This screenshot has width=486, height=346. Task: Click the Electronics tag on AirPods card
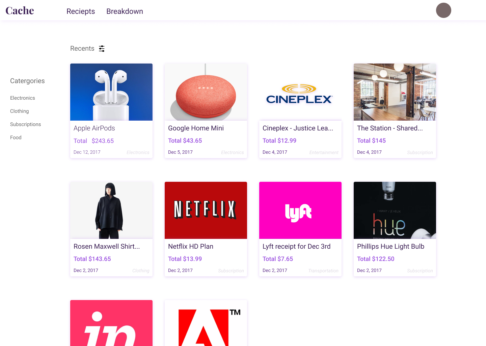pyautogui.click(x=138, y=153)
